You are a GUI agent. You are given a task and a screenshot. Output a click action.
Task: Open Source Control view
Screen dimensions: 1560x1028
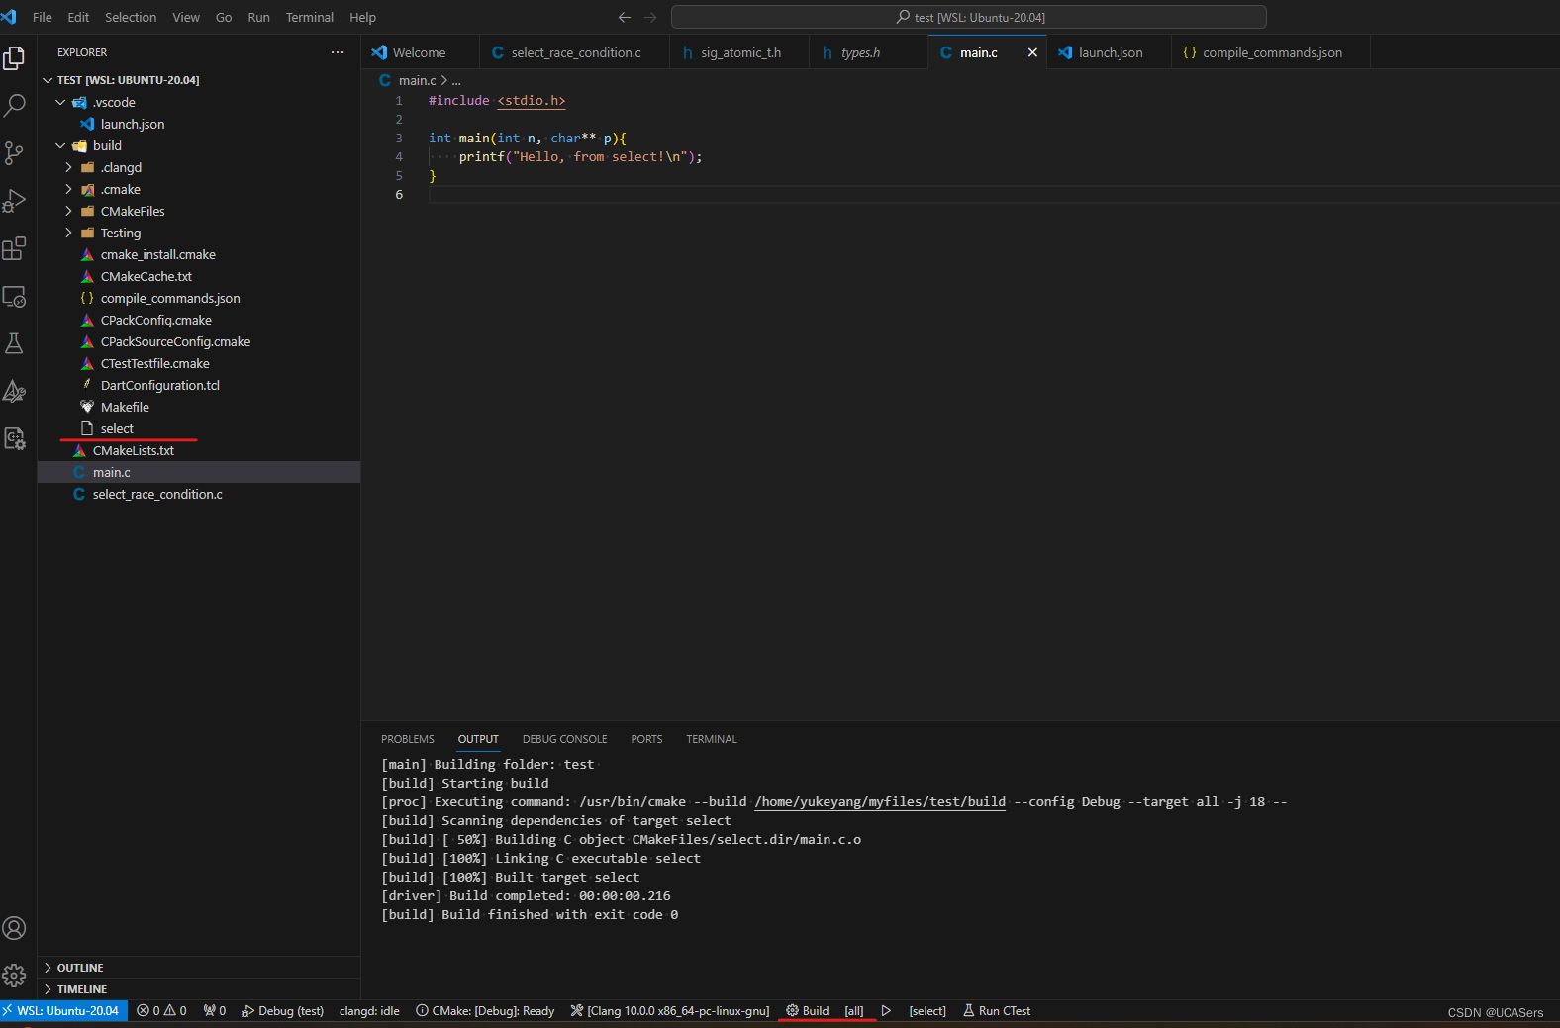click(14, 152)
